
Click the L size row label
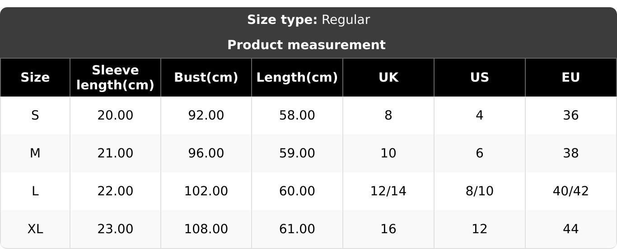click(x=35, y=191)
